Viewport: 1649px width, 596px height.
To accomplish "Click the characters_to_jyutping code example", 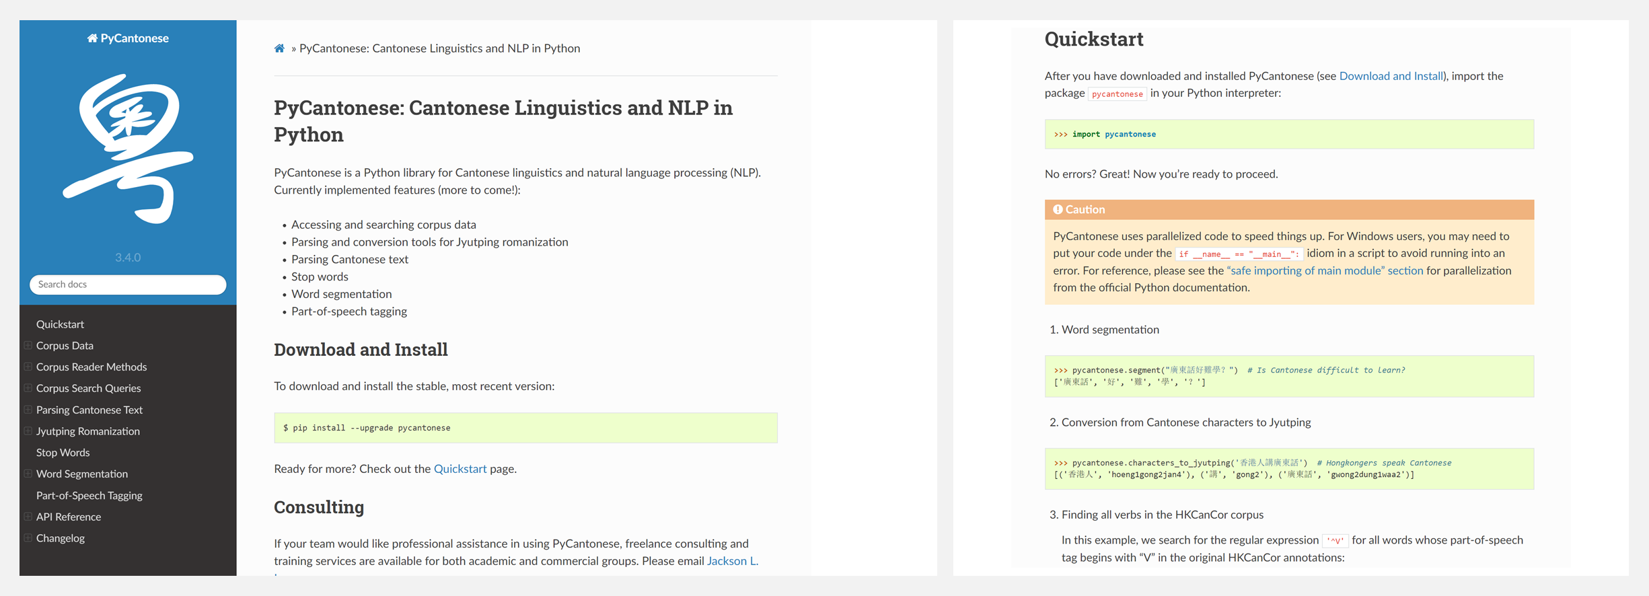I will 1289,469.
